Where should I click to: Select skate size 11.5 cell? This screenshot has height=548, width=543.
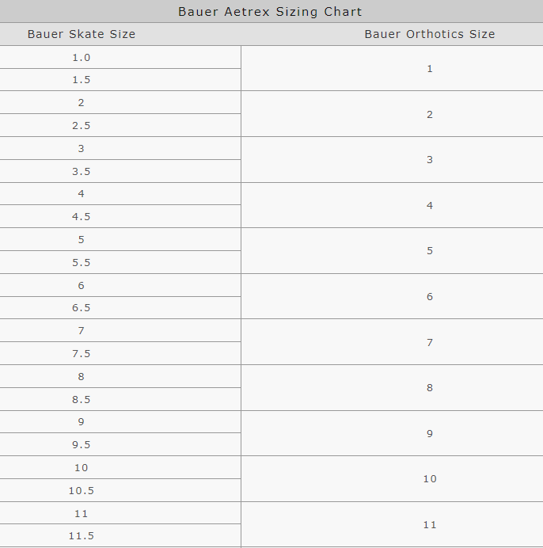[x=82, y=536]
